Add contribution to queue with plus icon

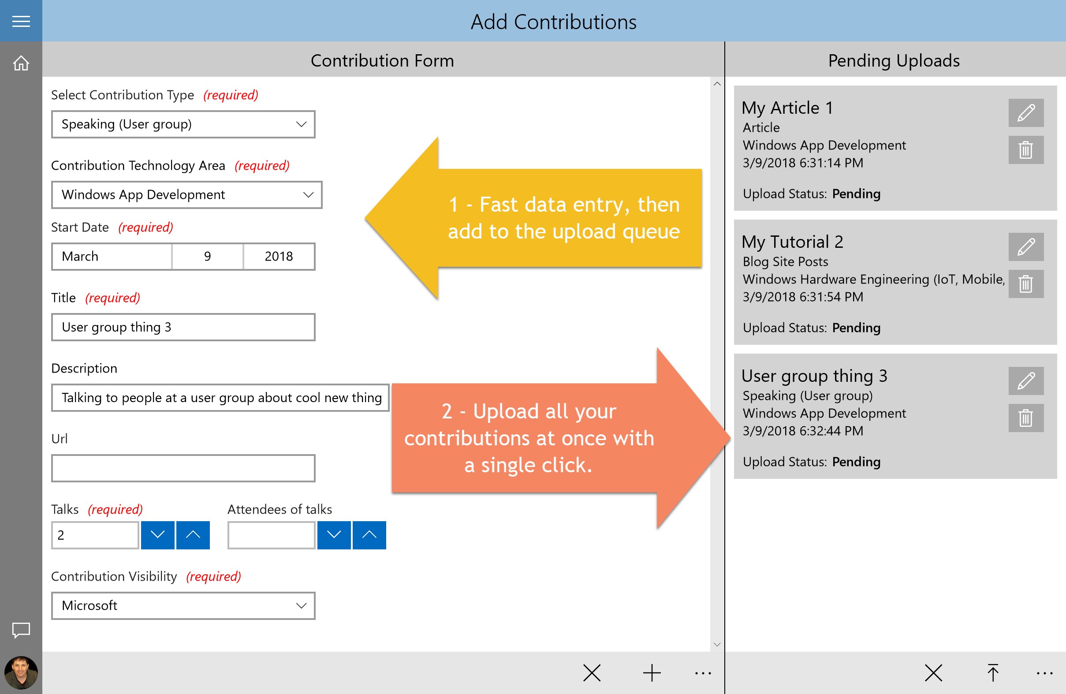point(652,672)
